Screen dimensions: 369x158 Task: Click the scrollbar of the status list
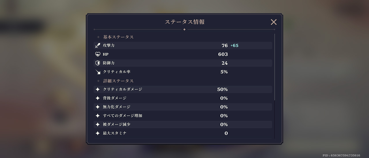[x=275, y=67]
